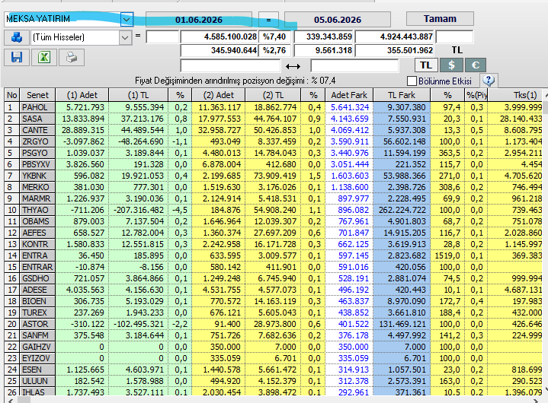Select the YKBNK row symbol cell
Screen dimensions: 548x403
(x=37, y=176)
